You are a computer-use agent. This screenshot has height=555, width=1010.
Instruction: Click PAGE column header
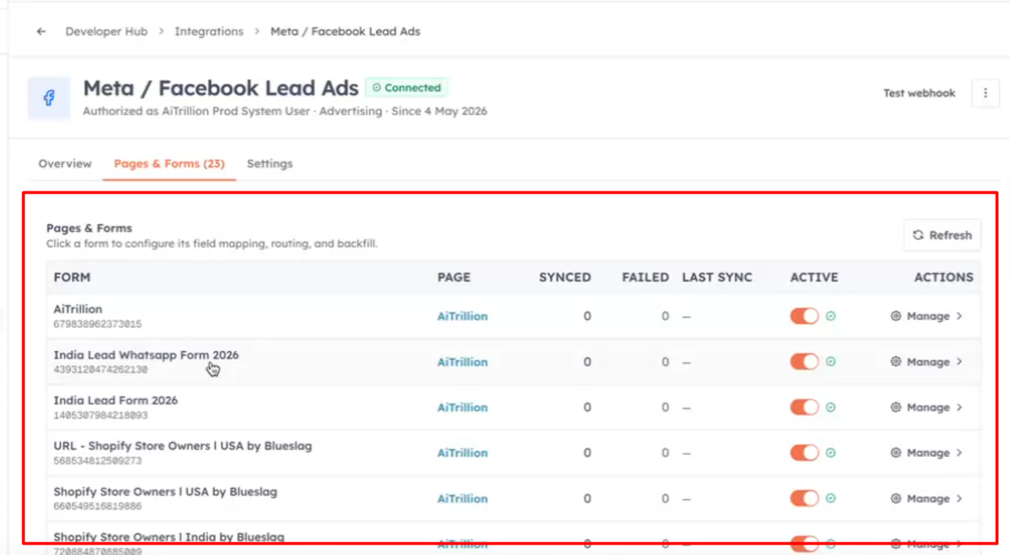454,277
